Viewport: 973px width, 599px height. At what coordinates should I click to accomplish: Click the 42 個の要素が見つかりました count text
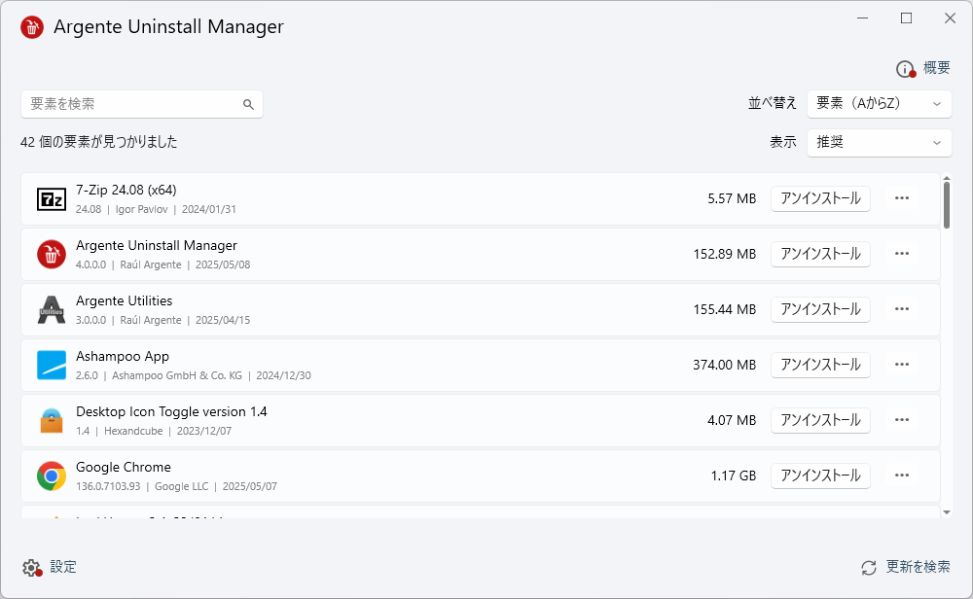click(x=98, y=142)
